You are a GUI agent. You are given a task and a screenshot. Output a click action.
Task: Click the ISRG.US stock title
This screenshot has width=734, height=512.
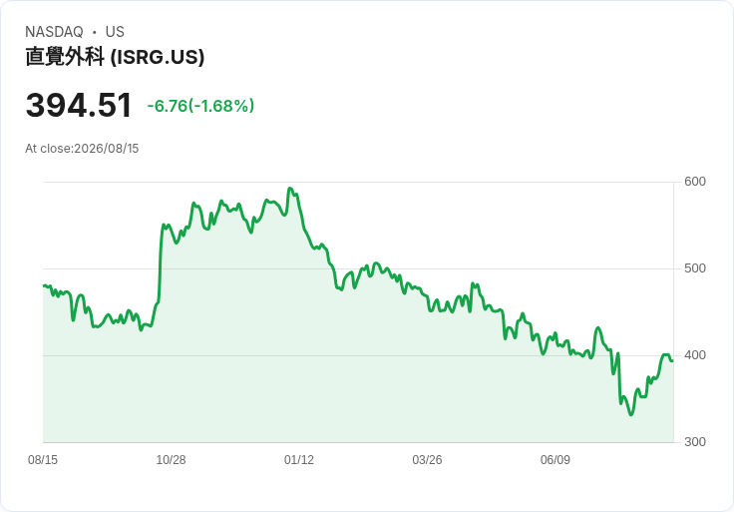pos(115,57)
